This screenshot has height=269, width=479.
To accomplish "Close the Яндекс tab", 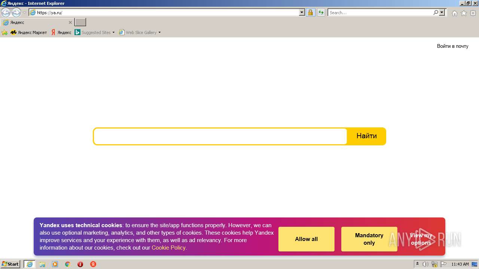I will click(70, 22).
